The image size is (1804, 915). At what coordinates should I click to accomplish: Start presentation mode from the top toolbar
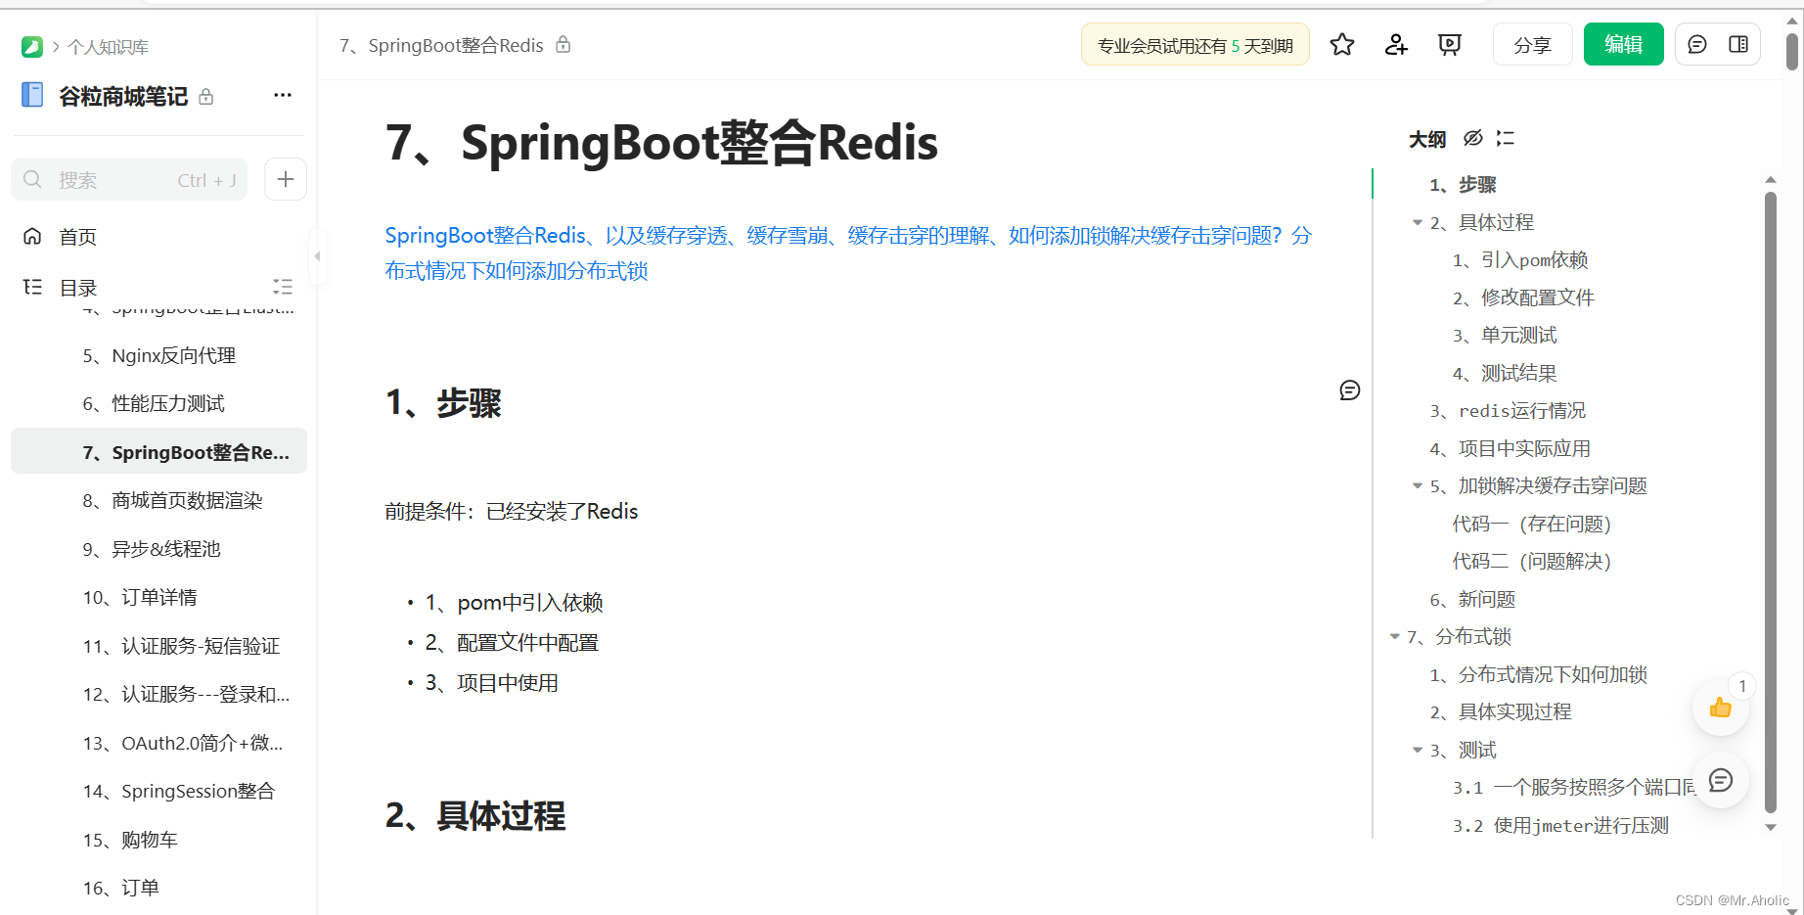[1449, 44]
